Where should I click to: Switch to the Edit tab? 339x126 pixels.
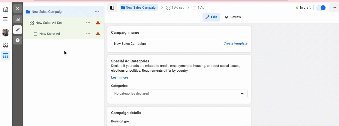click(211, 17)
